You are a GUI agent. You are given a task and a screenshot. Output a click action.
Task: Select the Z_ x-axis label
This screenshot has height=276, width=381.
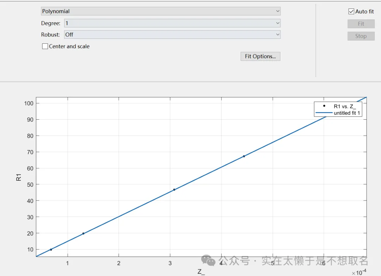(x=201, y=272)
